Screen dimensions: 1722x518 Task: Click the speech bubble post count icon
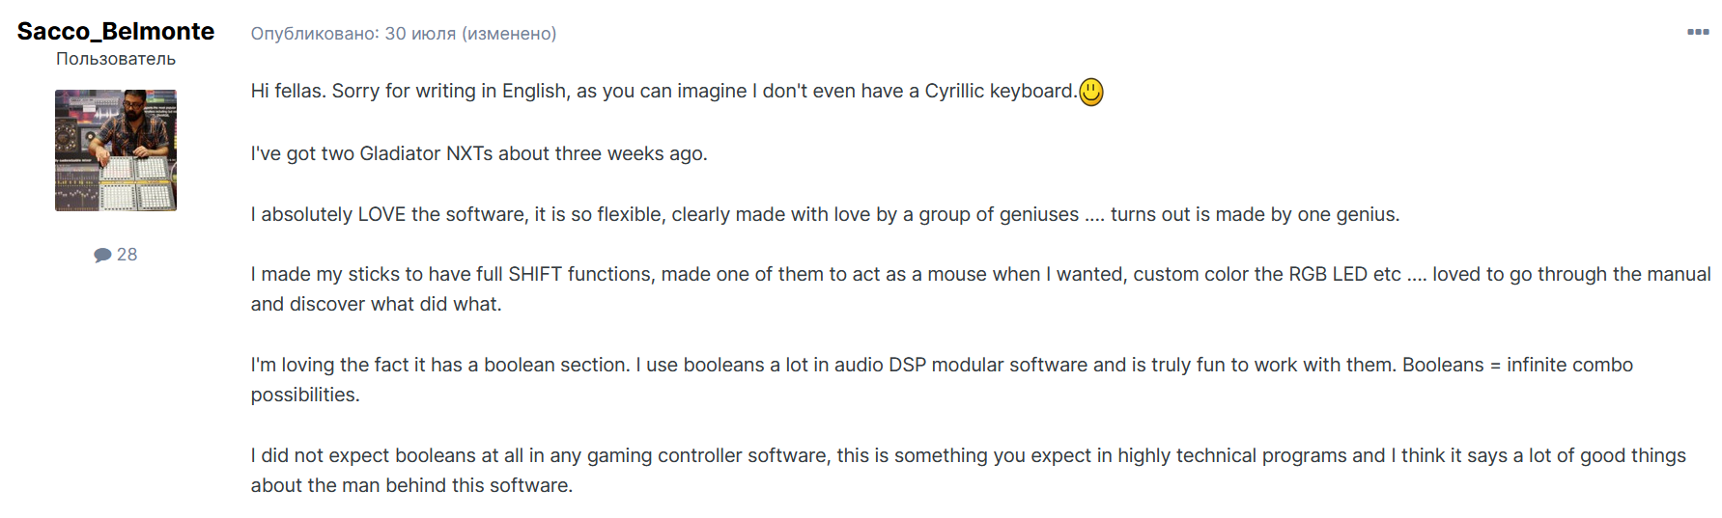click(x=102, y=255)
